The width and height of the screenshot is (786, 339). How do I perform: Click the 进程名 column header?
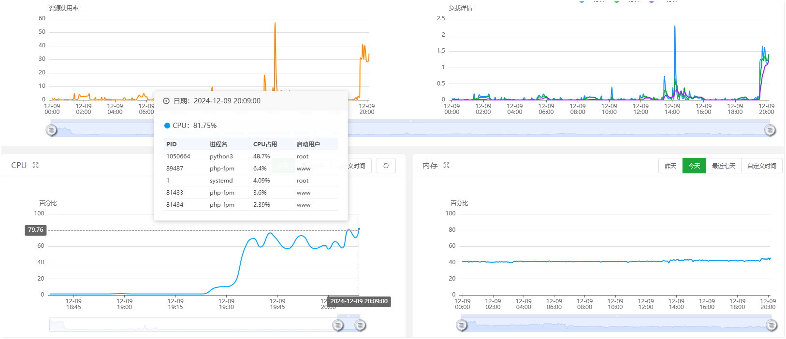218,144
